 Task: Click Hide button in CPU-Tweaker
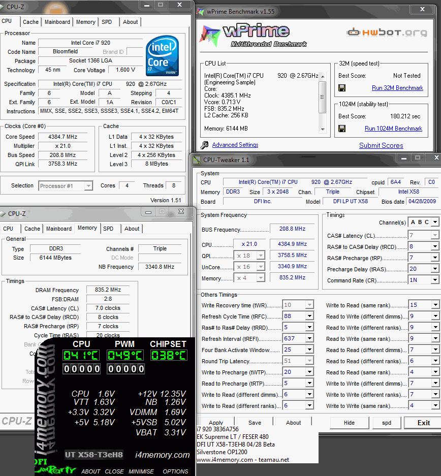349,423
